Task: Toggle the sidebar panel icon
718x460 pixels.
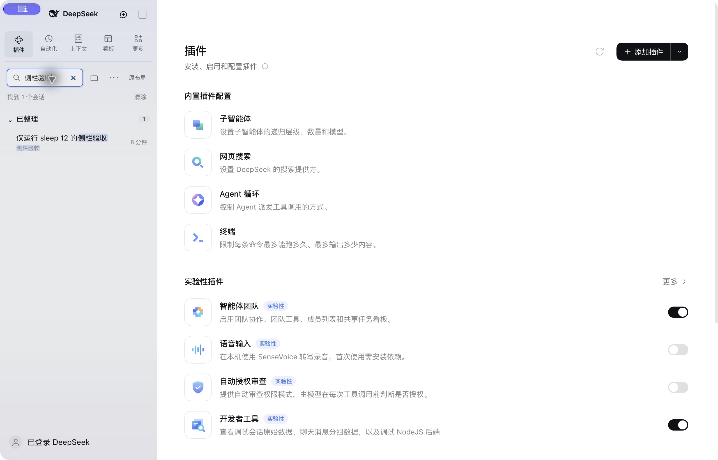Action: (x=142, y=14)
